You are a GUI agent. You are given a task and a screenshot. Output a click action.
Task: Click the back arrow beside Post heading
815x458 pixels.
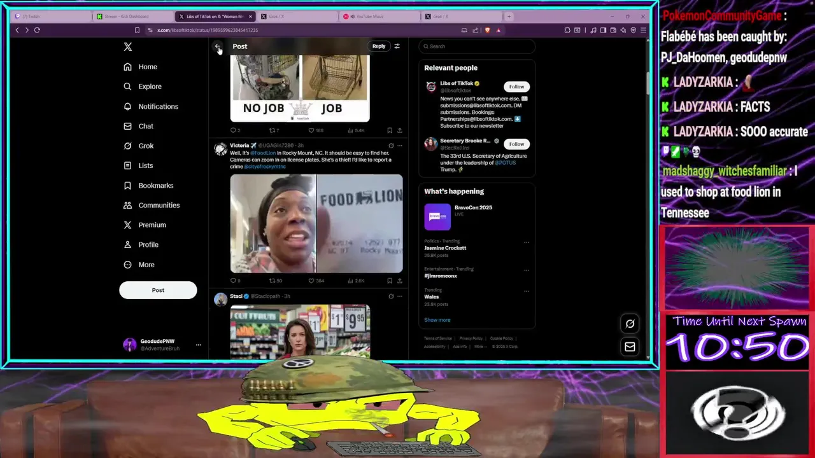[218, 46]
